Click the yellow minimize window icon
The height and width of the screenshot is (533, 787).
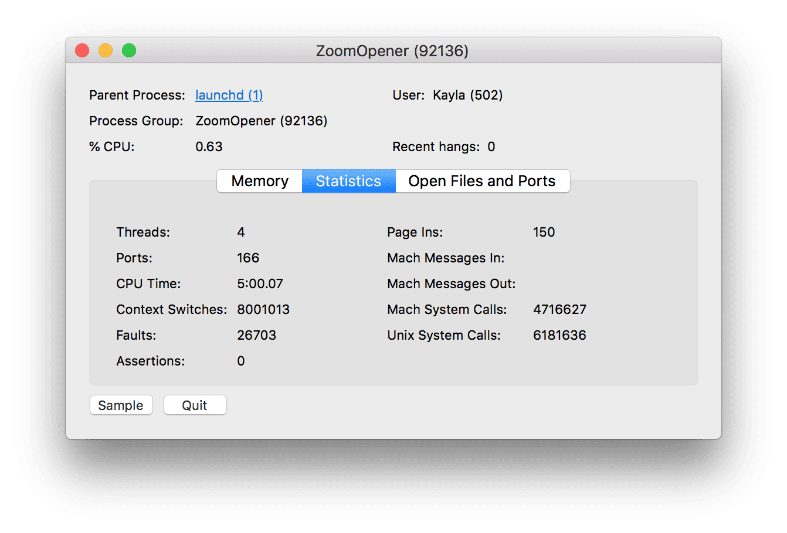click(x=105, y=50)
